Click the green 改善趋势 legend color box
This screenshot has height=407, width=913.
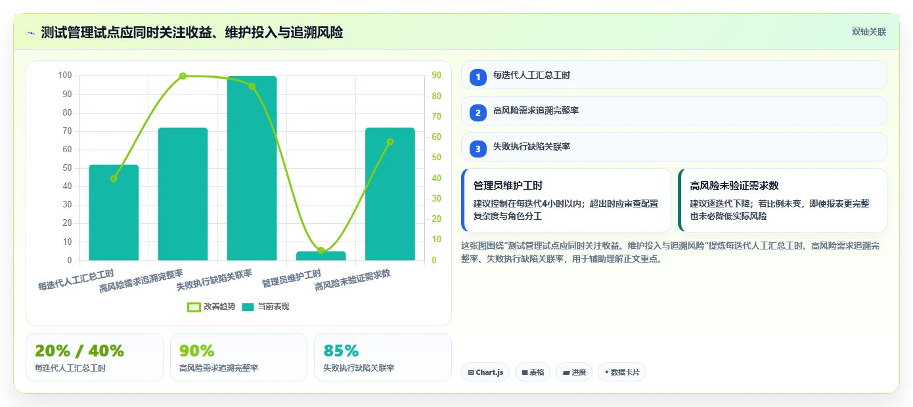pyautogui.click(x=194, y=307)
